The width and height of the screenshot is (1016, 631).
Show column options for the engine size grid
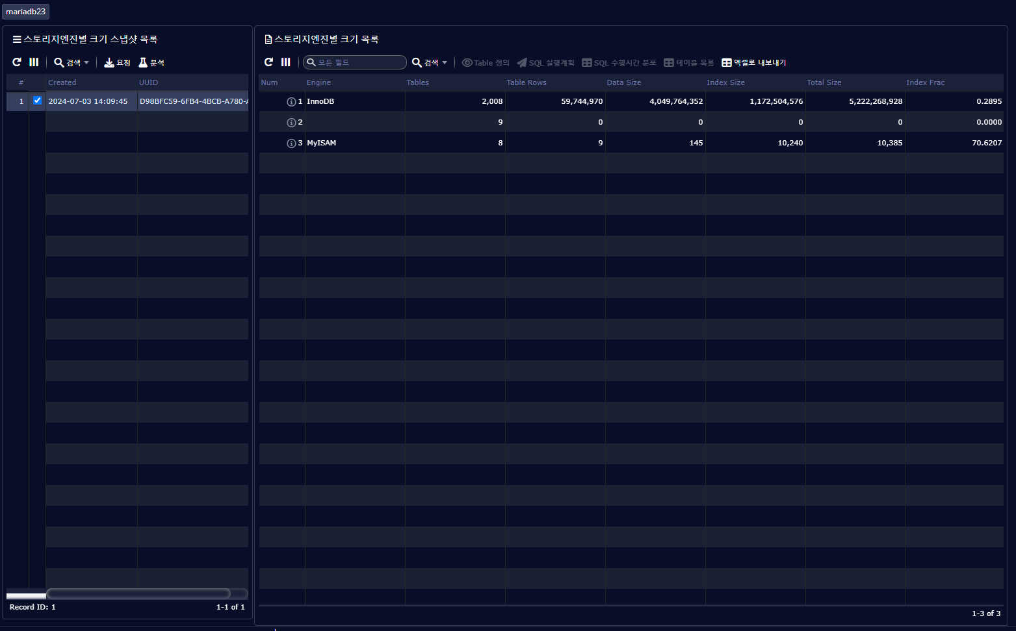pyautogui.click(x=285, y=62)
